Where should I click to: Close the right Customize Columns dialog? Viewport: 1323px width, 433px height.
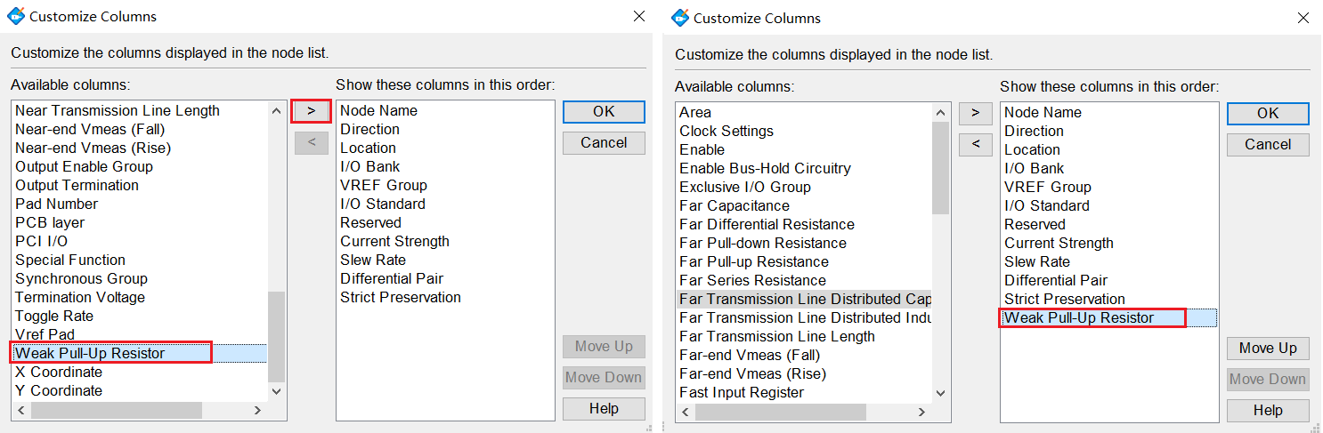point(1303,17)
